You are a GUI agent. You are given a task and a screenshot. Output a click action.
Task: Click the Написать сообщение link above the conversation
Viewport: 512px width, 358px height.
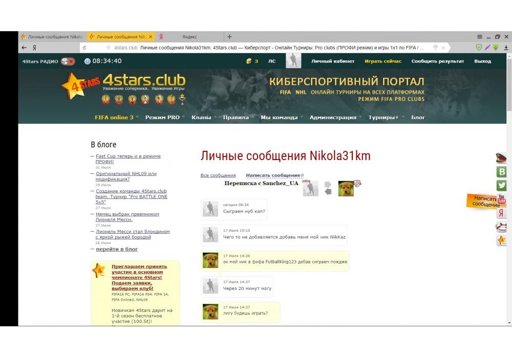coord(274,175)
